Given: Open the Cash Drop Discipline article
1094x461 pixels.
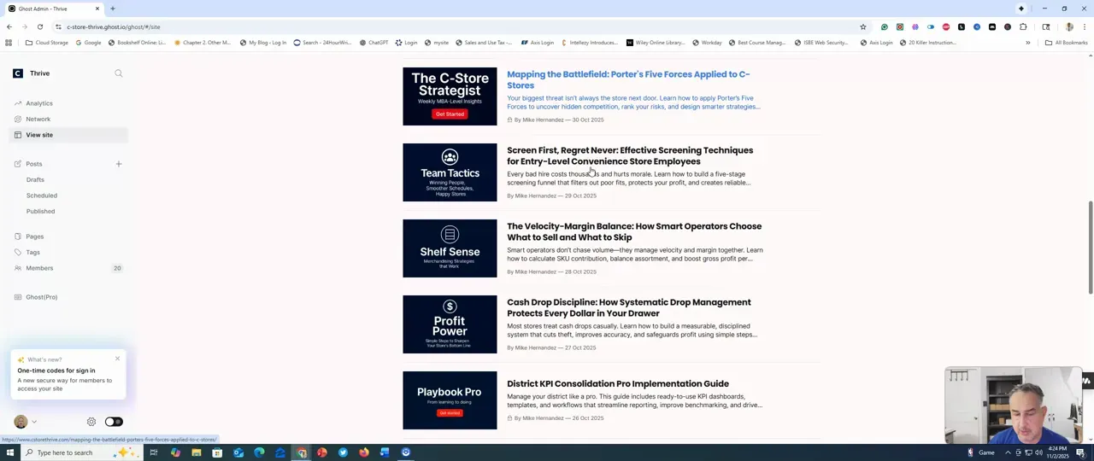Looking at the screenshot, I should (x=628, y=307).
